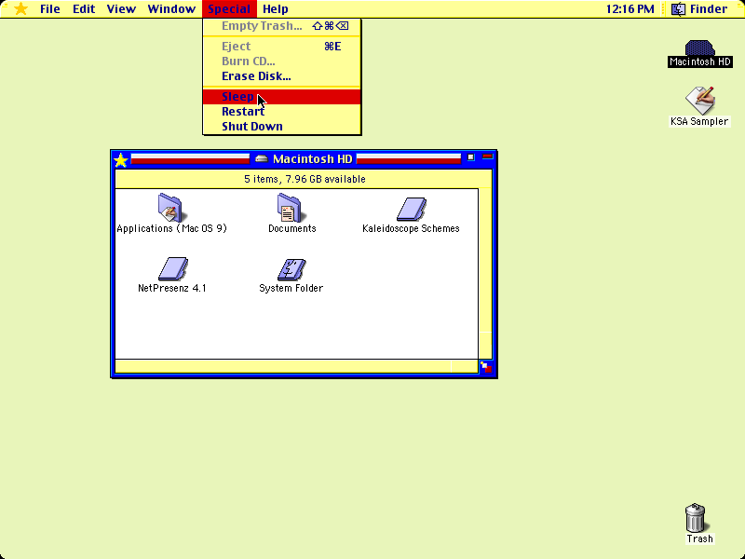Click the Finder icon in the menu bar
The height and width of the screenshot is (559, 745).
[x=678, y=9]
